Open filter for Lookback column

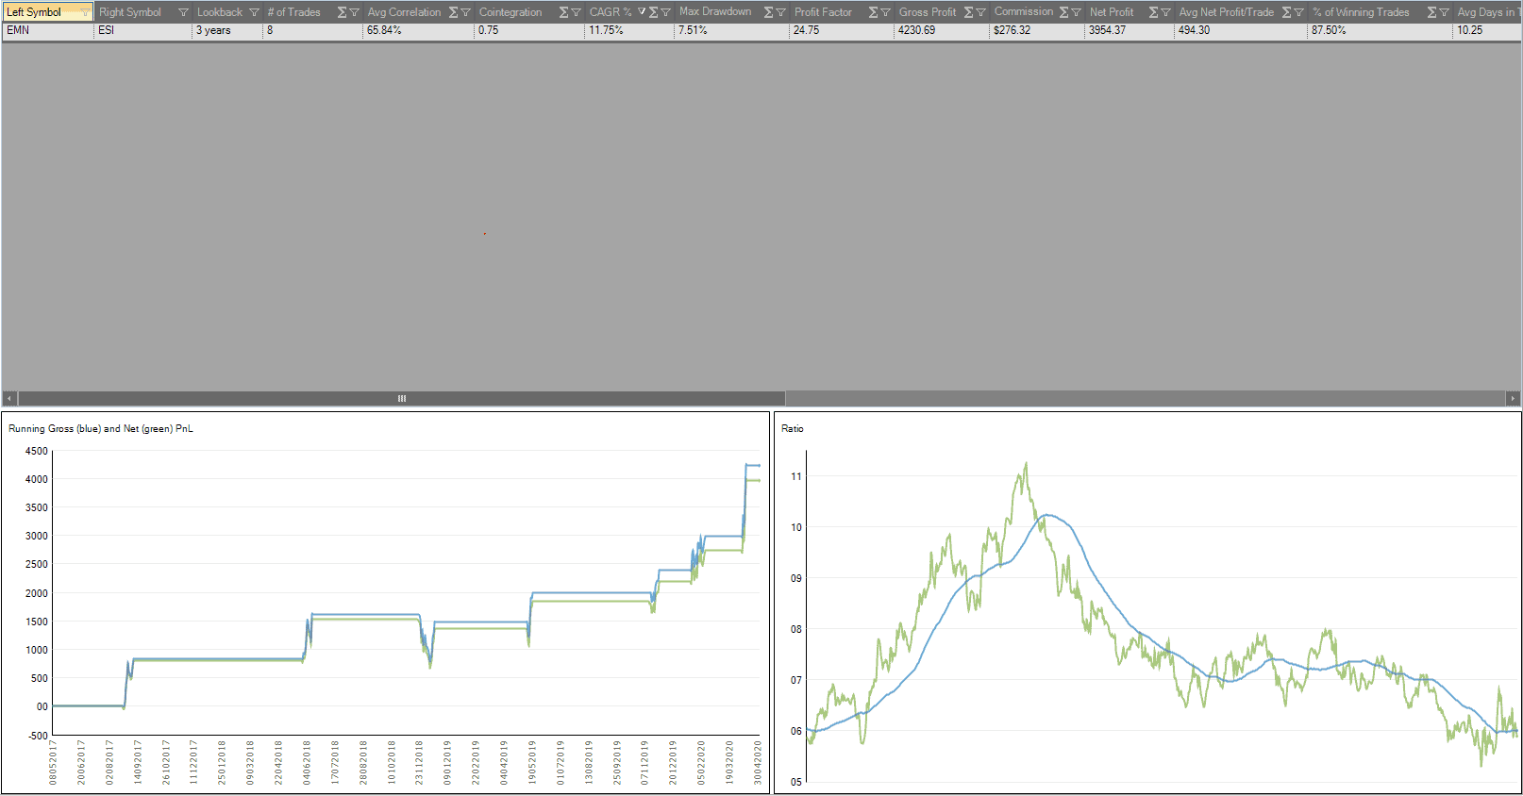click(x=254, y=12)
